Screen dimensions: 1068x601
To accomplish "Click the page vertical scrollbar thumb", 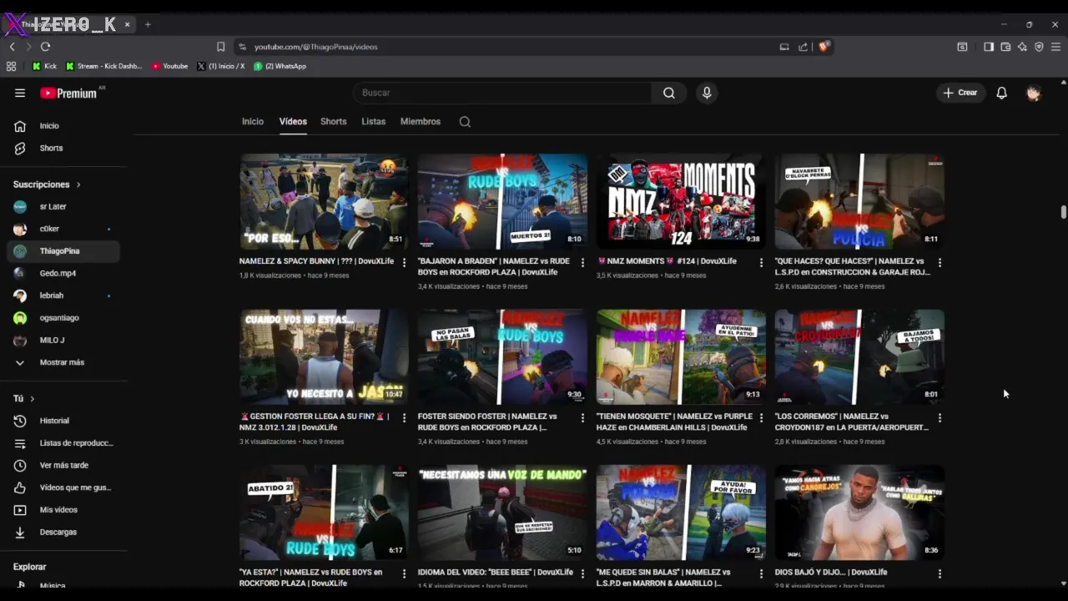I will click(x=1063, y=212).
